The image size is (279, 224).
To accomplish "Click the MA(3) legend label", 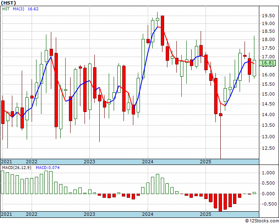I will 18,9.
